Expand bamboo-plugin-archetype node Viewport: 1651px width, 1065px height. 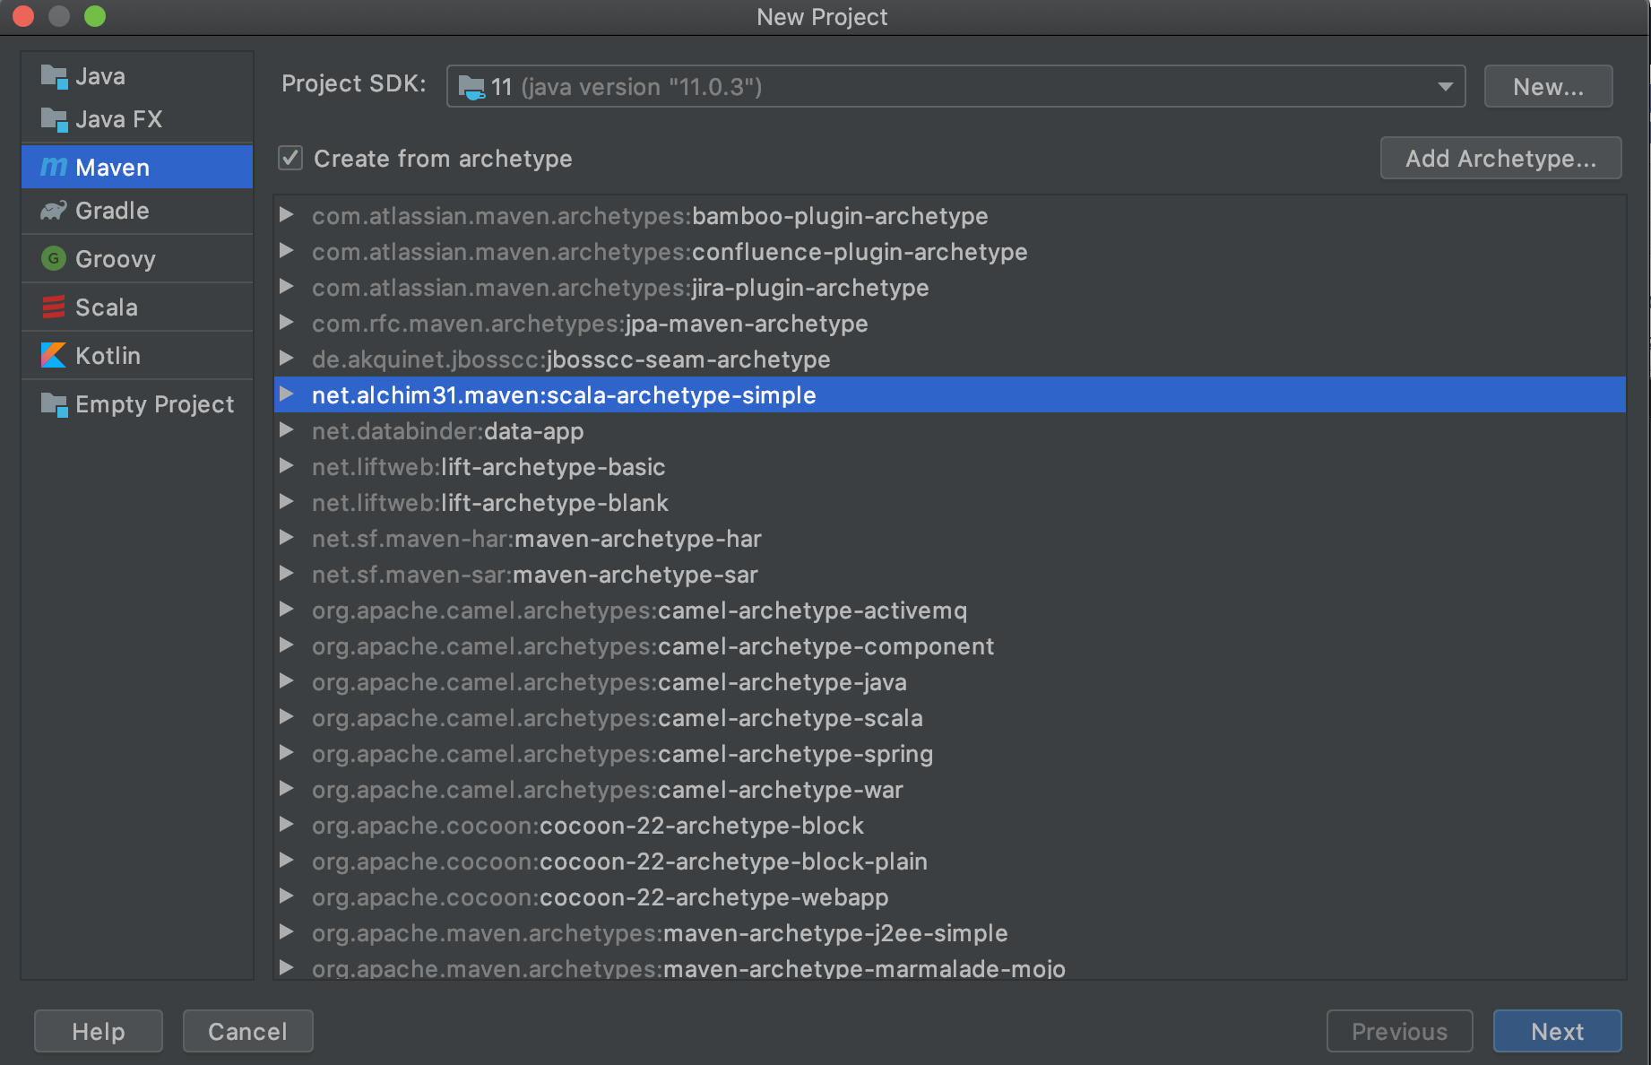[287, 215]
